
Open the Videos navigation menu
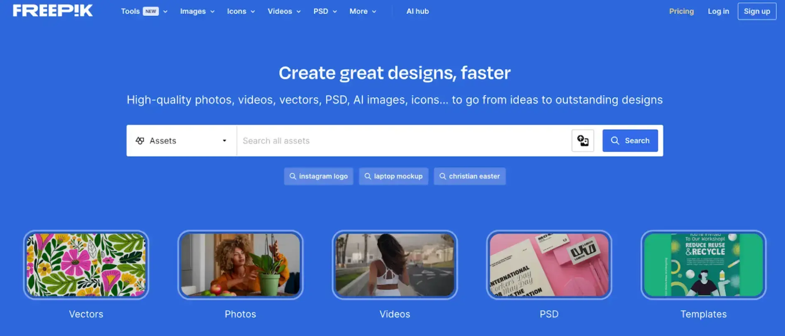[x=284, y=11]
